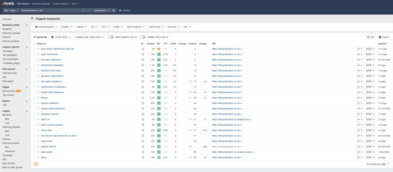Viewport: 393px width, 172px height.
Task: Click page number 1 in pagination
Action: (x=36, y=164)
